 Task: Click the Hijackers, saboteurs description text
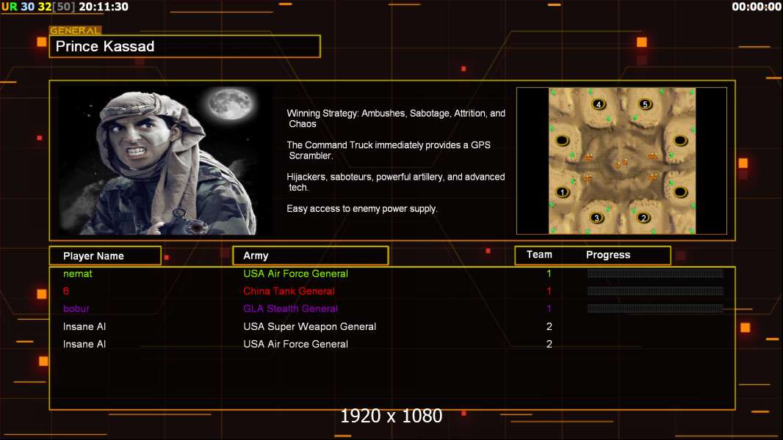pos(395,182)
